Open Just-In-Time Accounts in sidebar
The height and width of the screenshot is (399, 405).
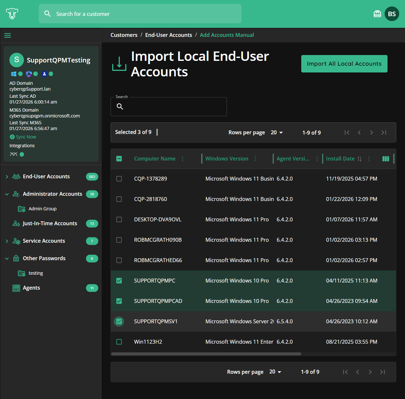[50, 223]
